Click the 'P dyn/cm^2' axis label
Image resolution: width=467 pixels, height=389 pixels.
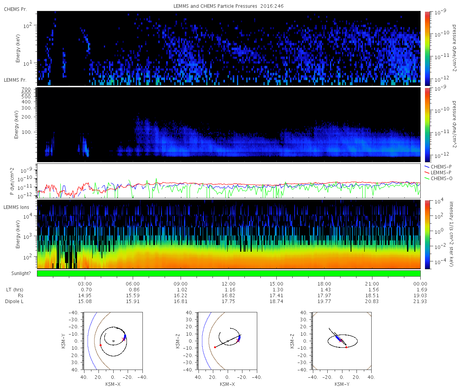coord(12,181)
